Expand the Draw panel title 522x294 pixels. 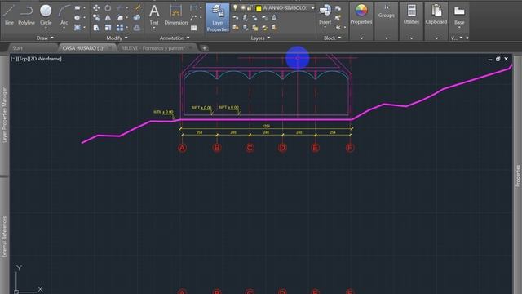[45, 38]
